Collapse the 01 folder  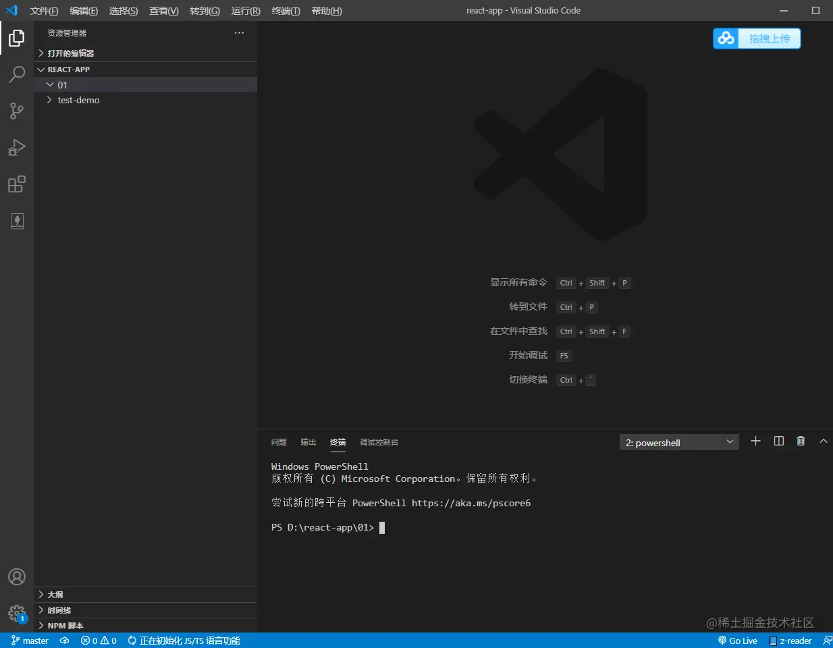click(x=145, y=84)
